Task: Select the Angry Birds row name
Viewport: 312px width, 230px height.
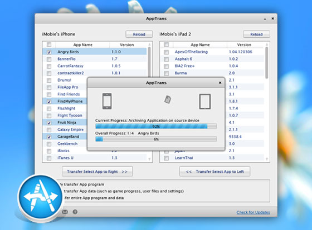Action: click(x=68, y=52)
